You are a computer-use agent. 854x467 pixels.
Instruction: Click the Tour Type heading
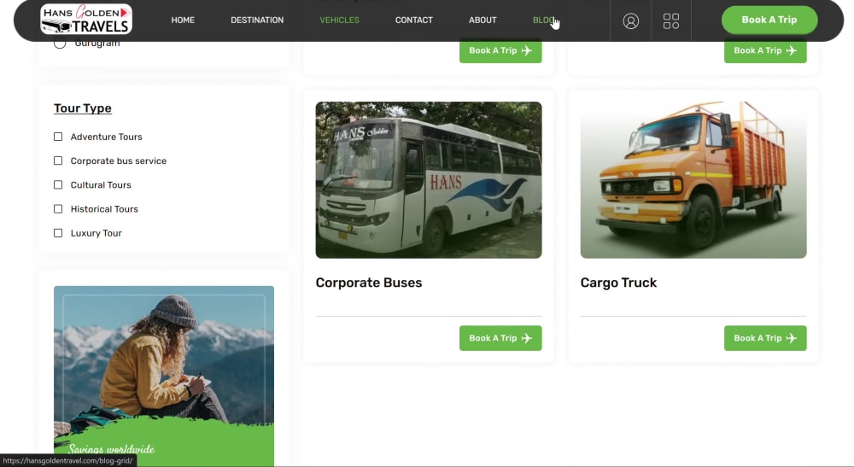[82, 108]
